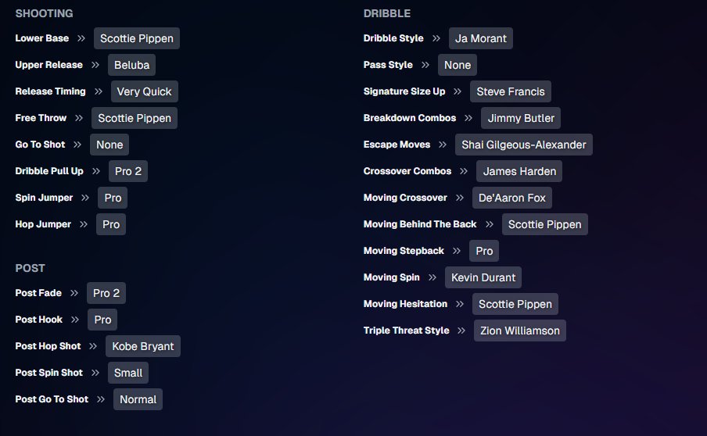
Task: Click the chevron icon after Crossover Combos
Action: click(464, 171)
